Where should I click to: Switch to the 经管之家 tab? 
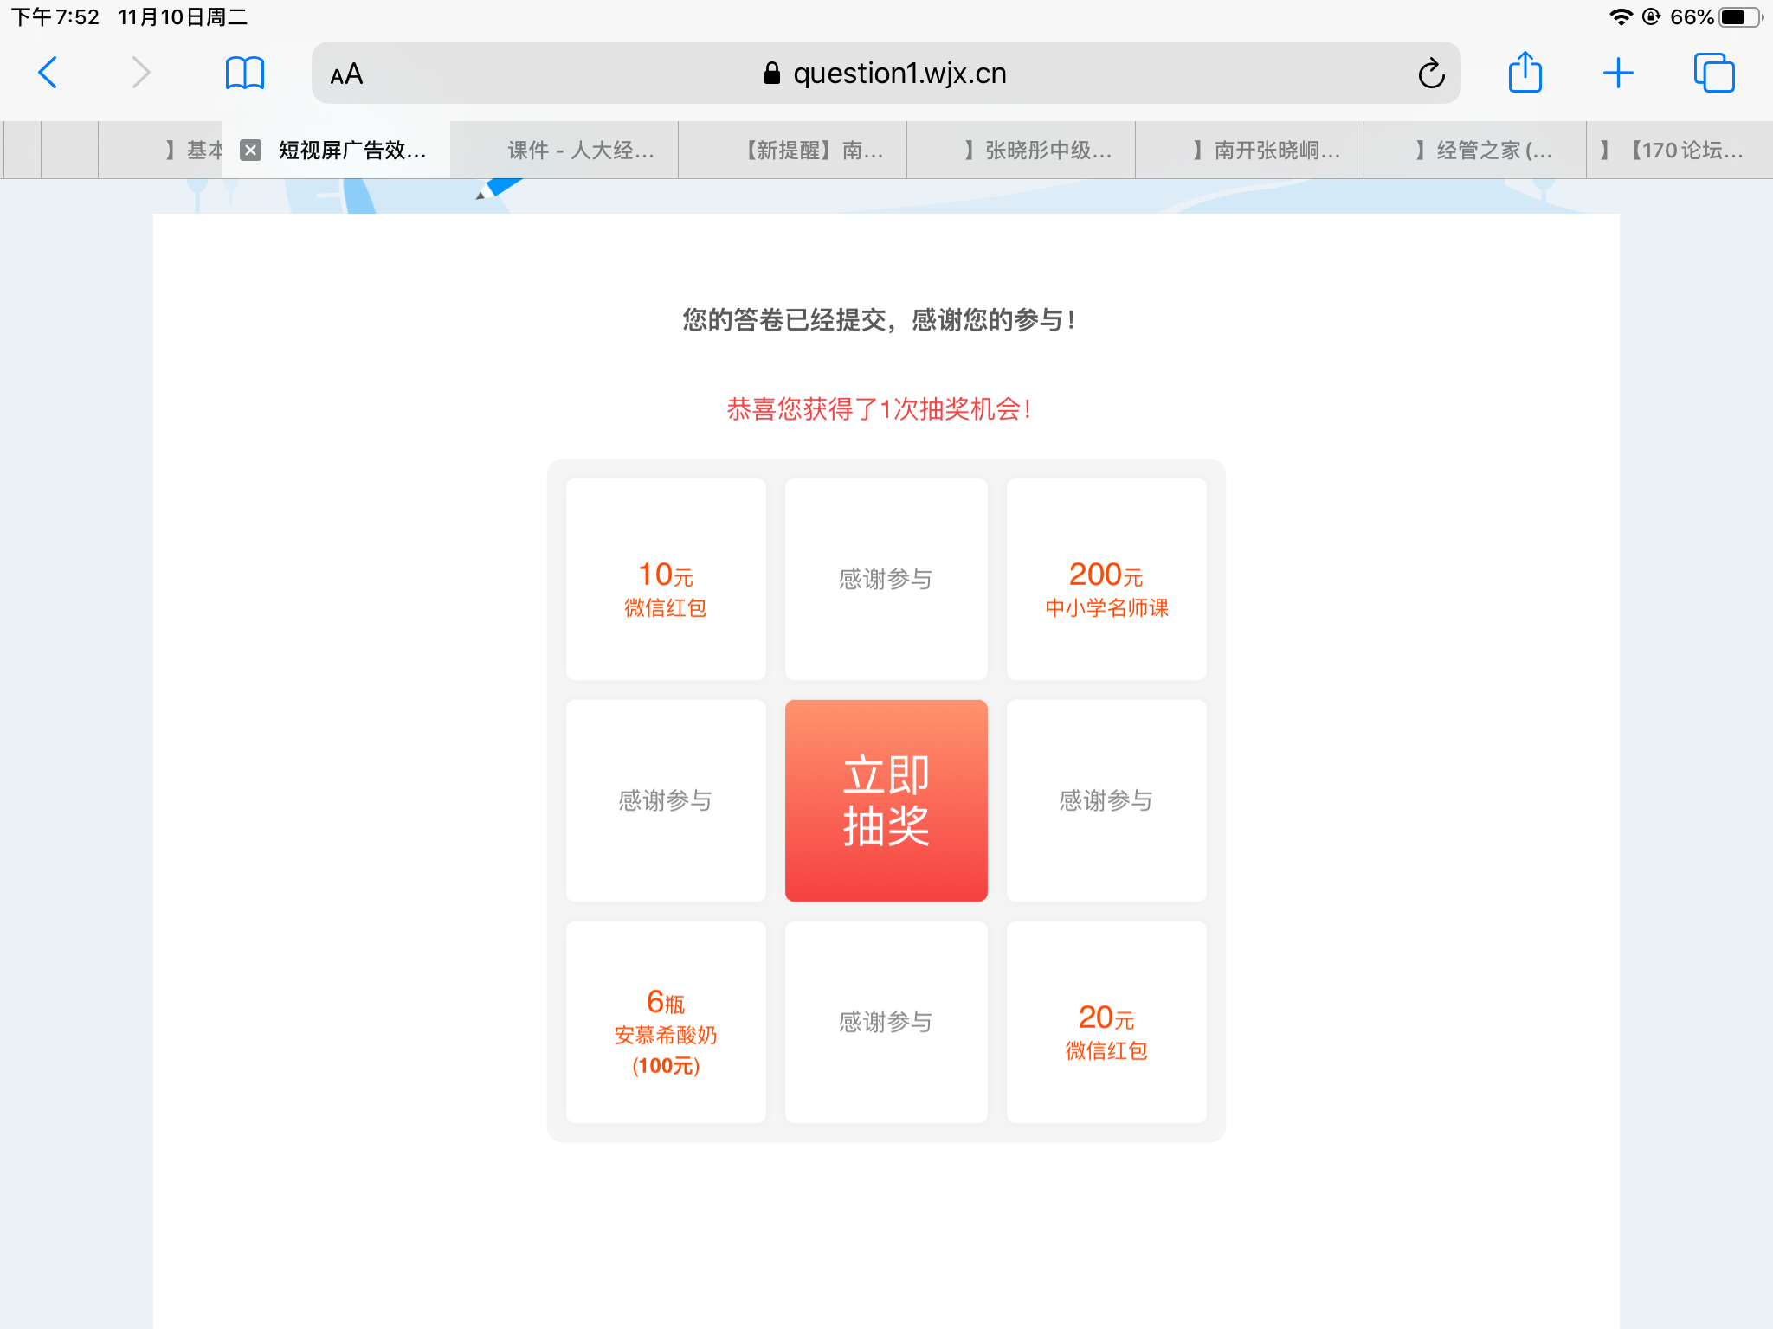pos(1485,151)
